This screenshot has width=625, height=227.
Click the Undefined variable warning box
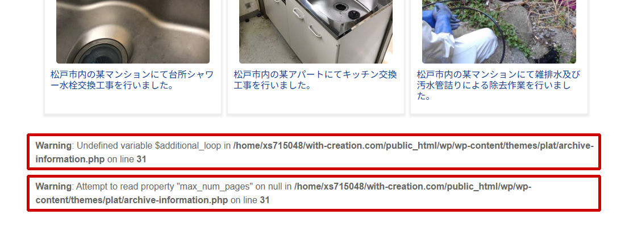314,152
